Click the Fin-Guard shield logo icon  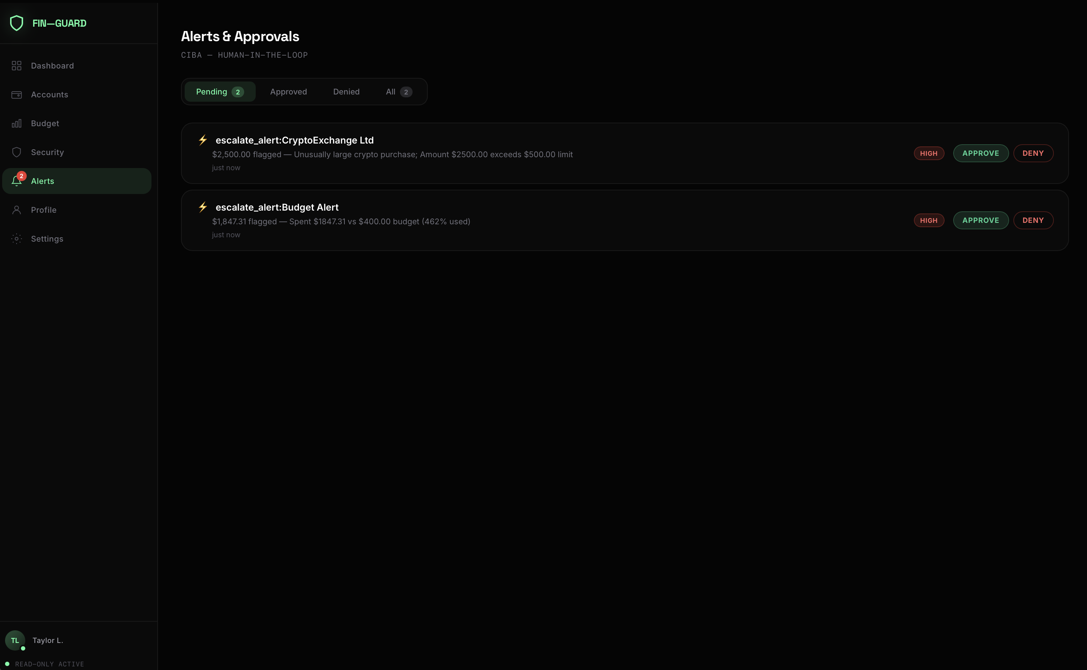pyautogui.click(x=16, y=23)
